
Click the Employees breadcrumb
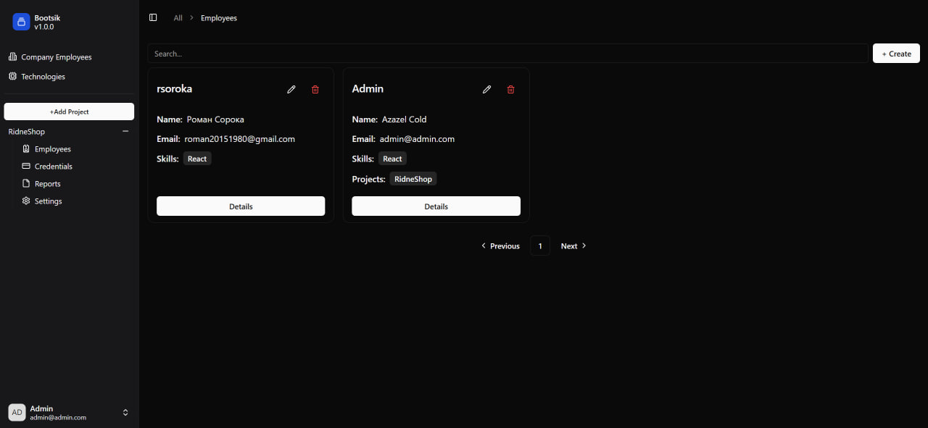[219, 18]
